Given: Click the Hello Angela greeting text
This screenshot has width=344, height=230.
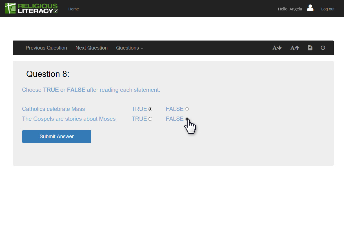Looking at the screenshot, I should click(290, 9).
